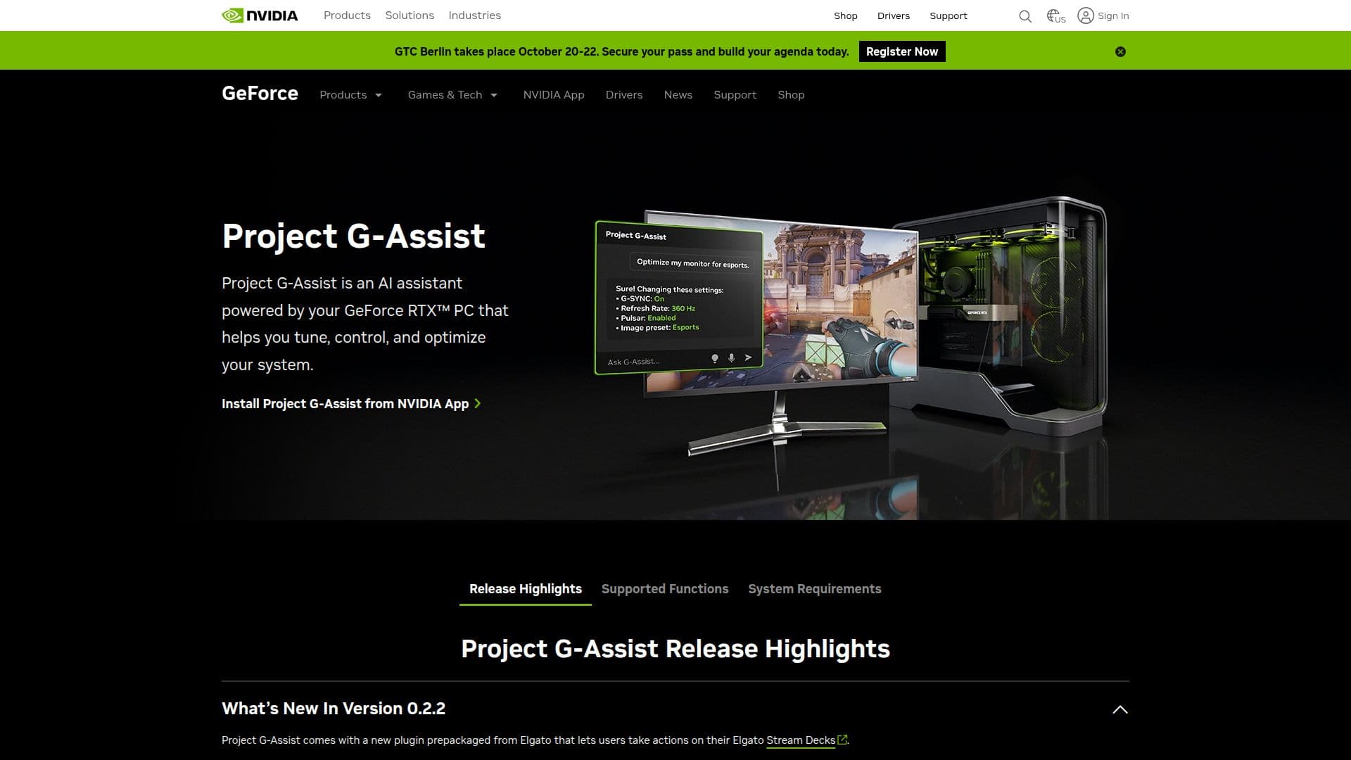
Task: Click the Register Now button
Action: (902, 51)
